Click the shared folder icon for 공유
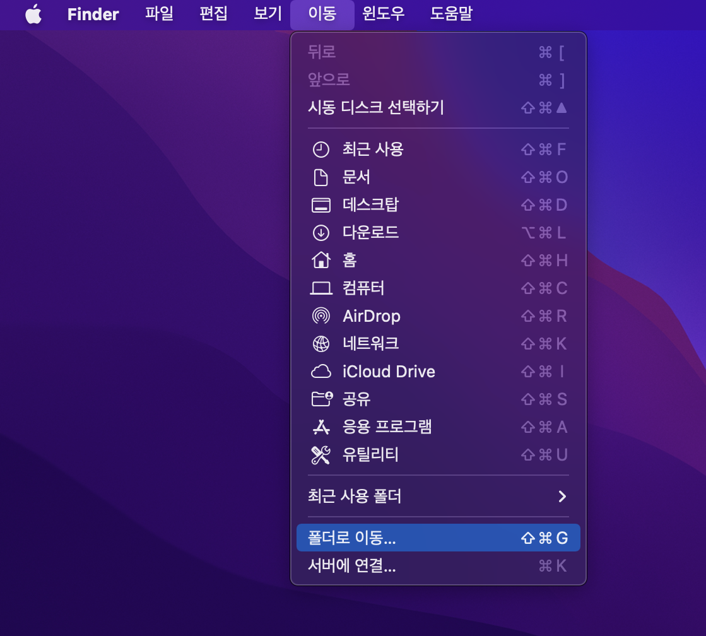This screenshot has height=636, width=706. click(322, 399)
